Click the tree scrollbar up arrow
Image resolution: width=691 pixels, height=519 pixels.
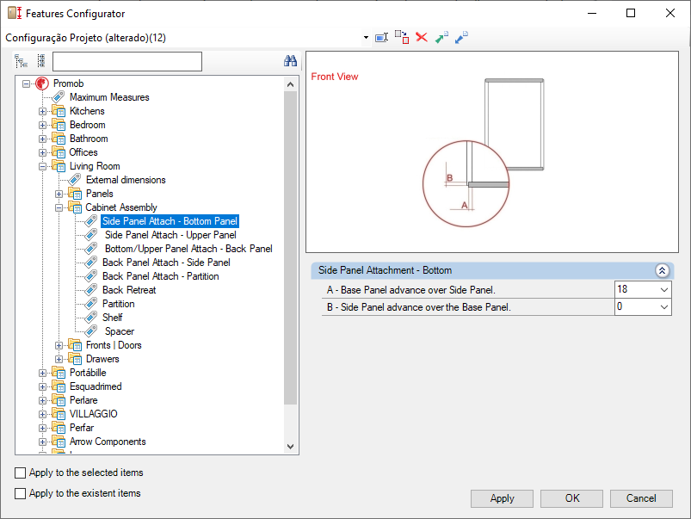290,84
